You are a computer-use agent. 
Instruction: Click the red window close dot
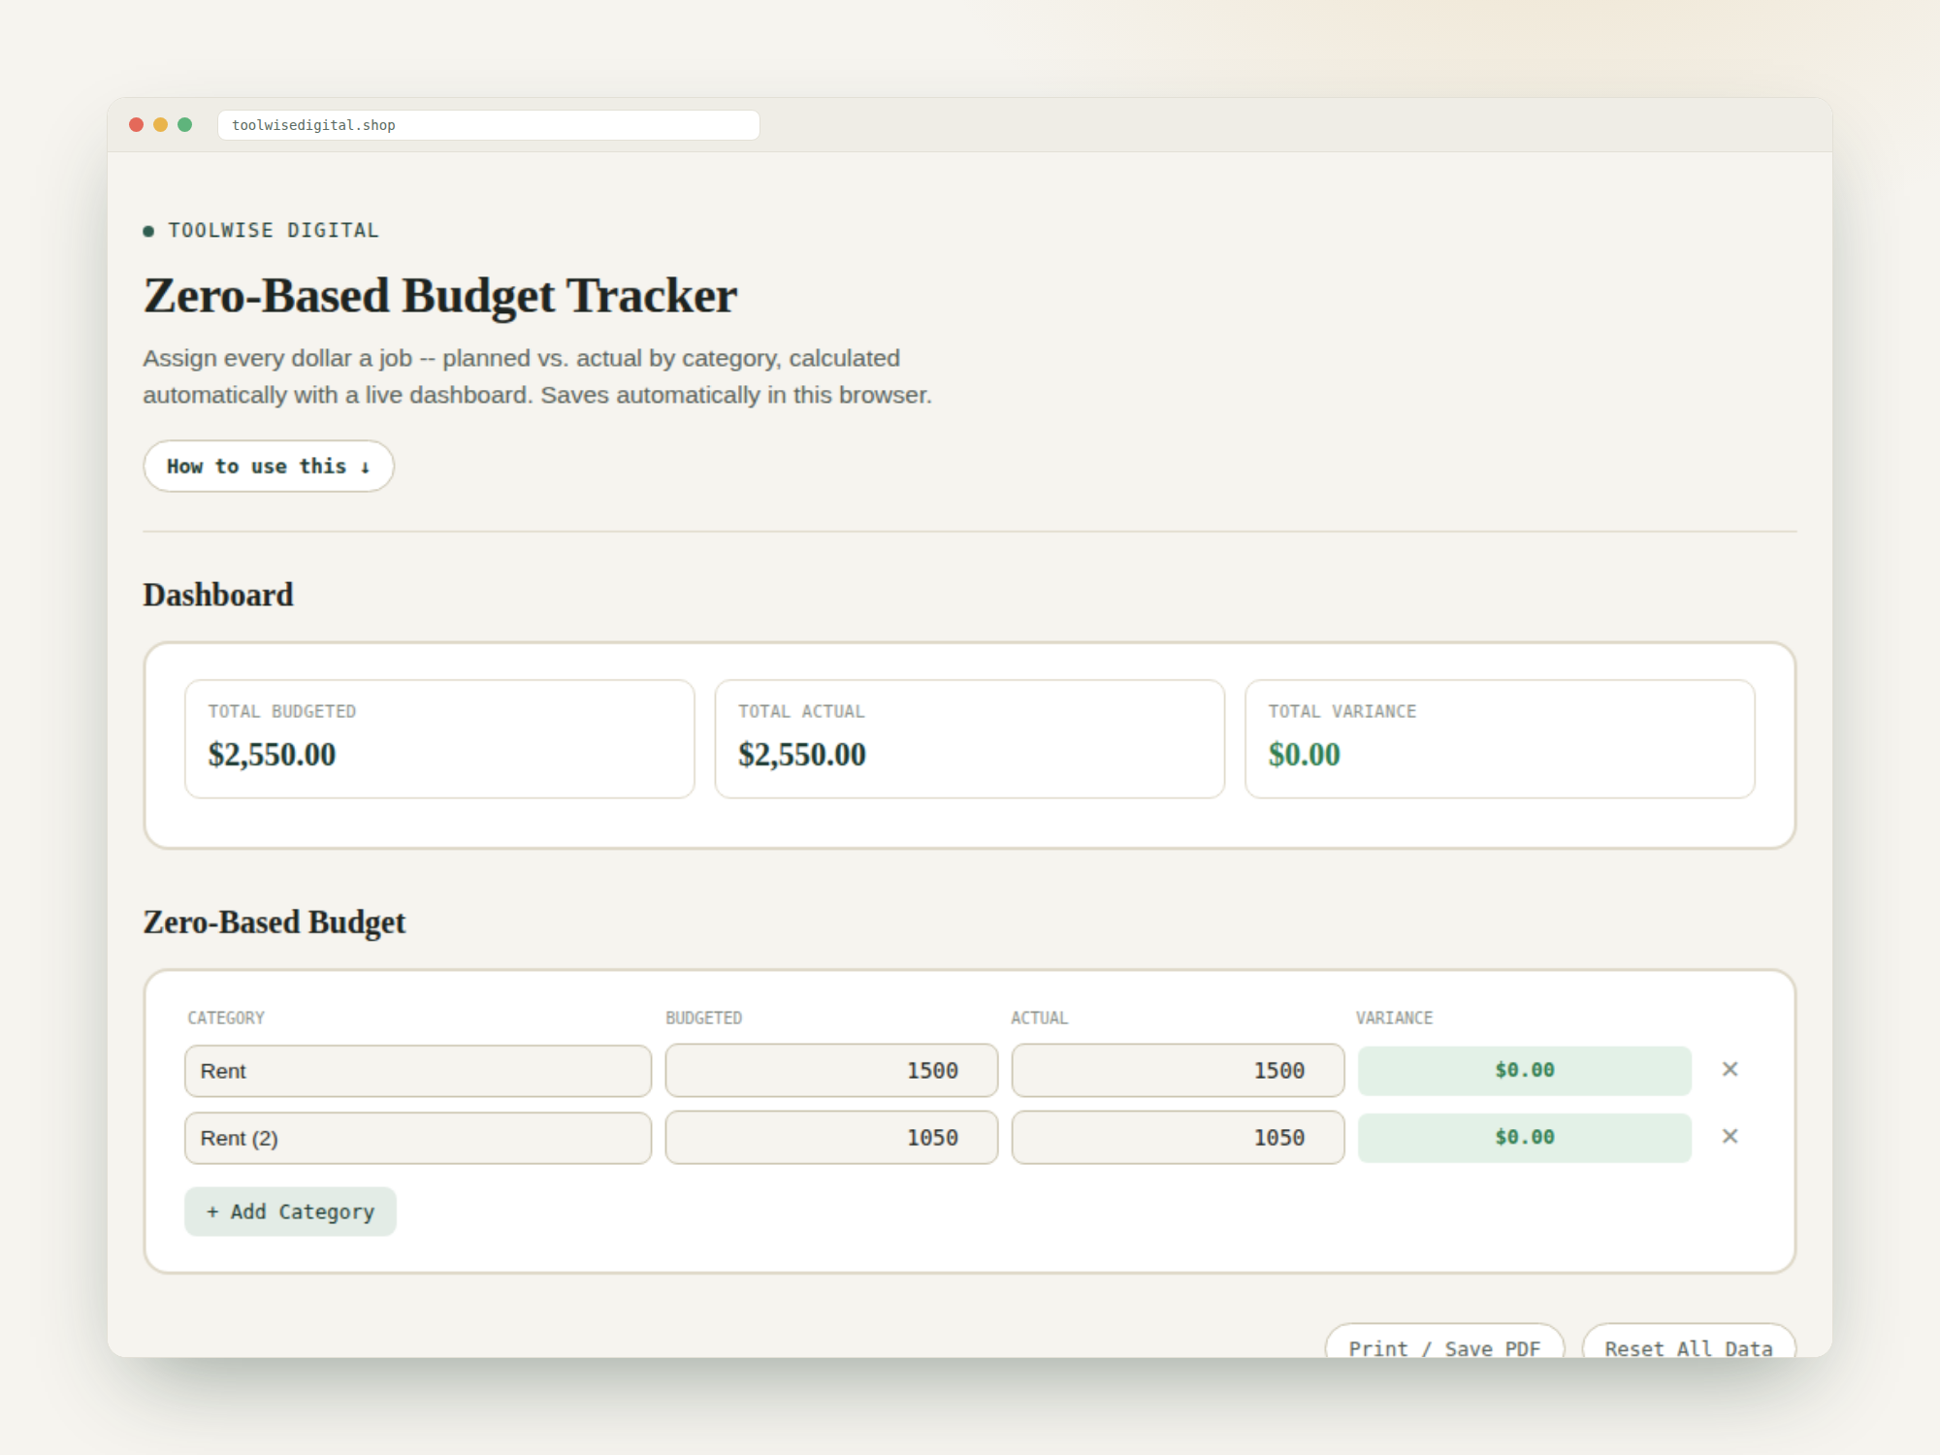137,125
